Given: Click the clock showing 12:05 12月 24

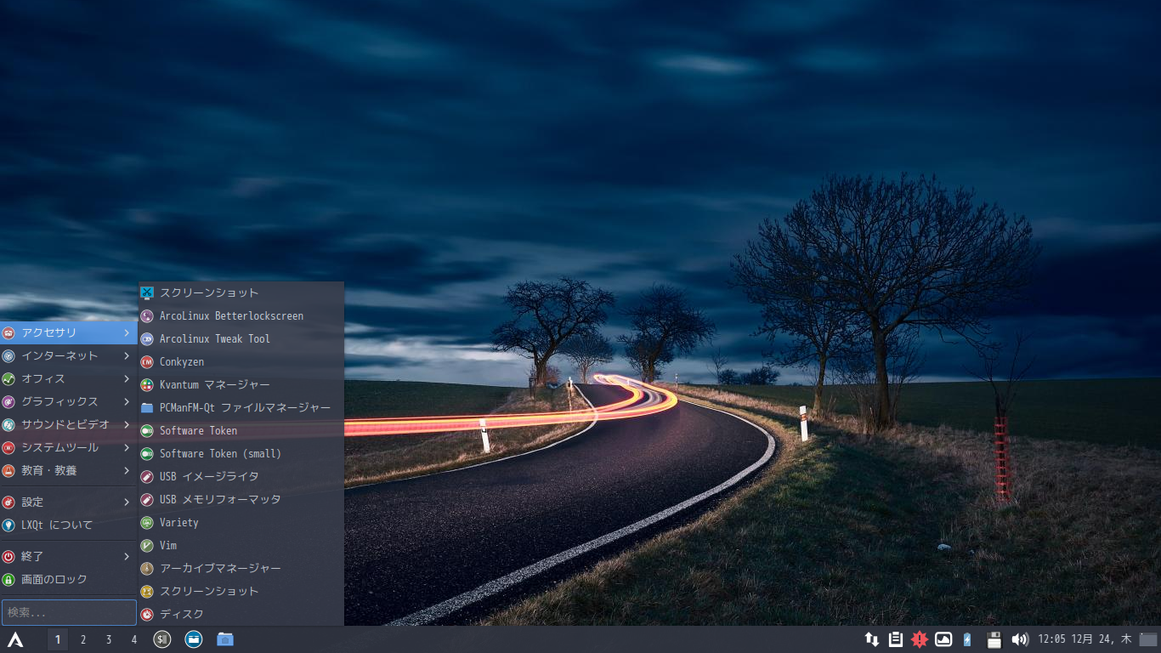Looking at the screenshot, I should [1085, 639].
